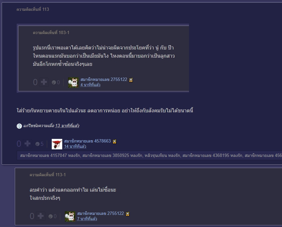The width and height of the screenshot is (282, 227).
Task: Click emotion reaction icon on reply 113-1
Action: [50, 217]
